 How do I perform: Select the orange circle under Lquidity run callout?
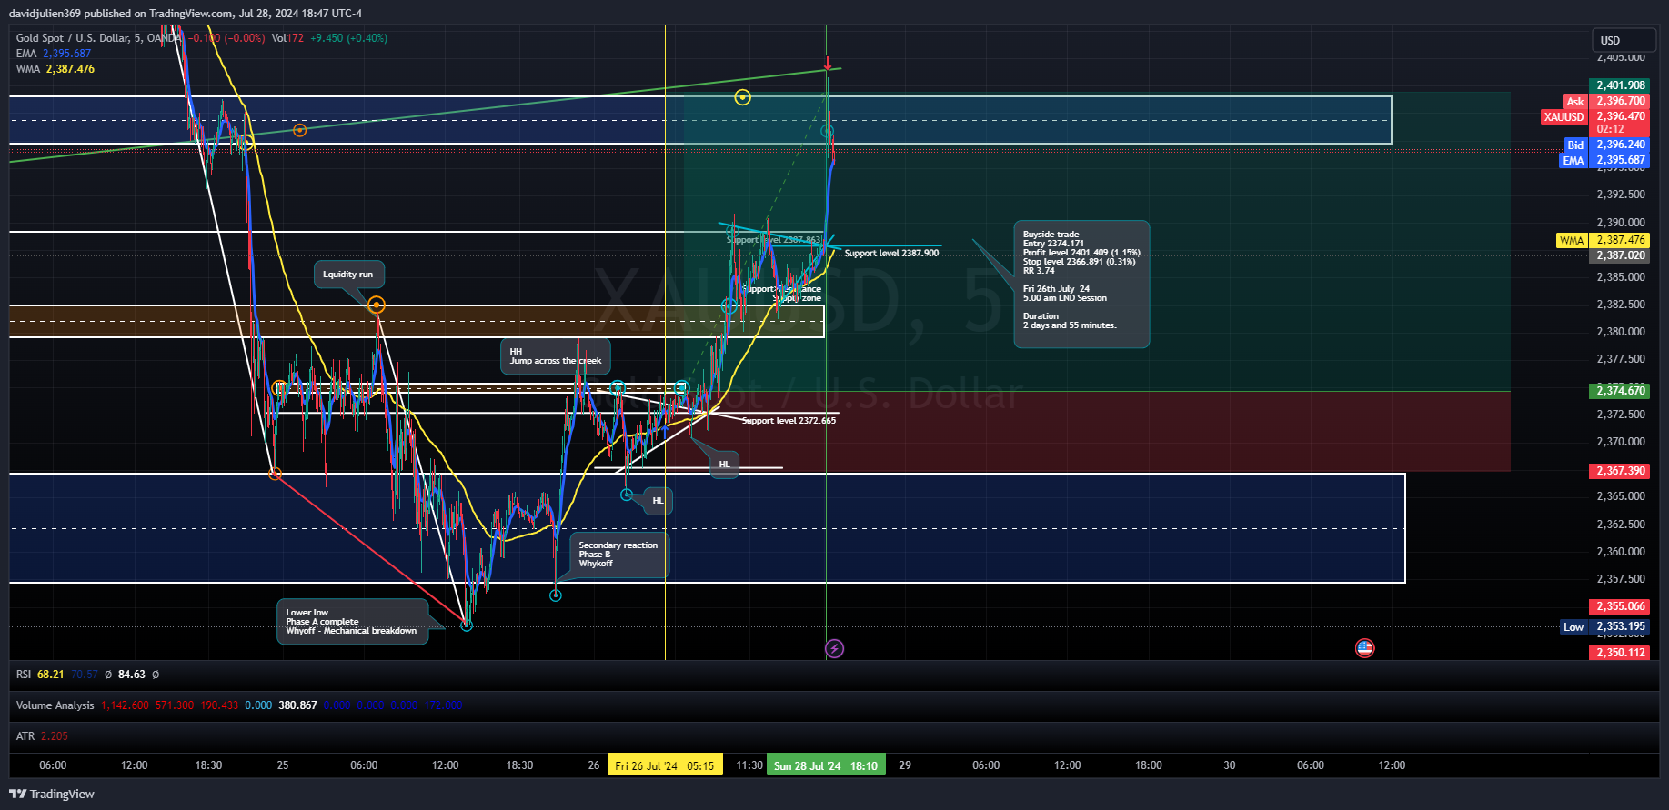coord(377,305)
